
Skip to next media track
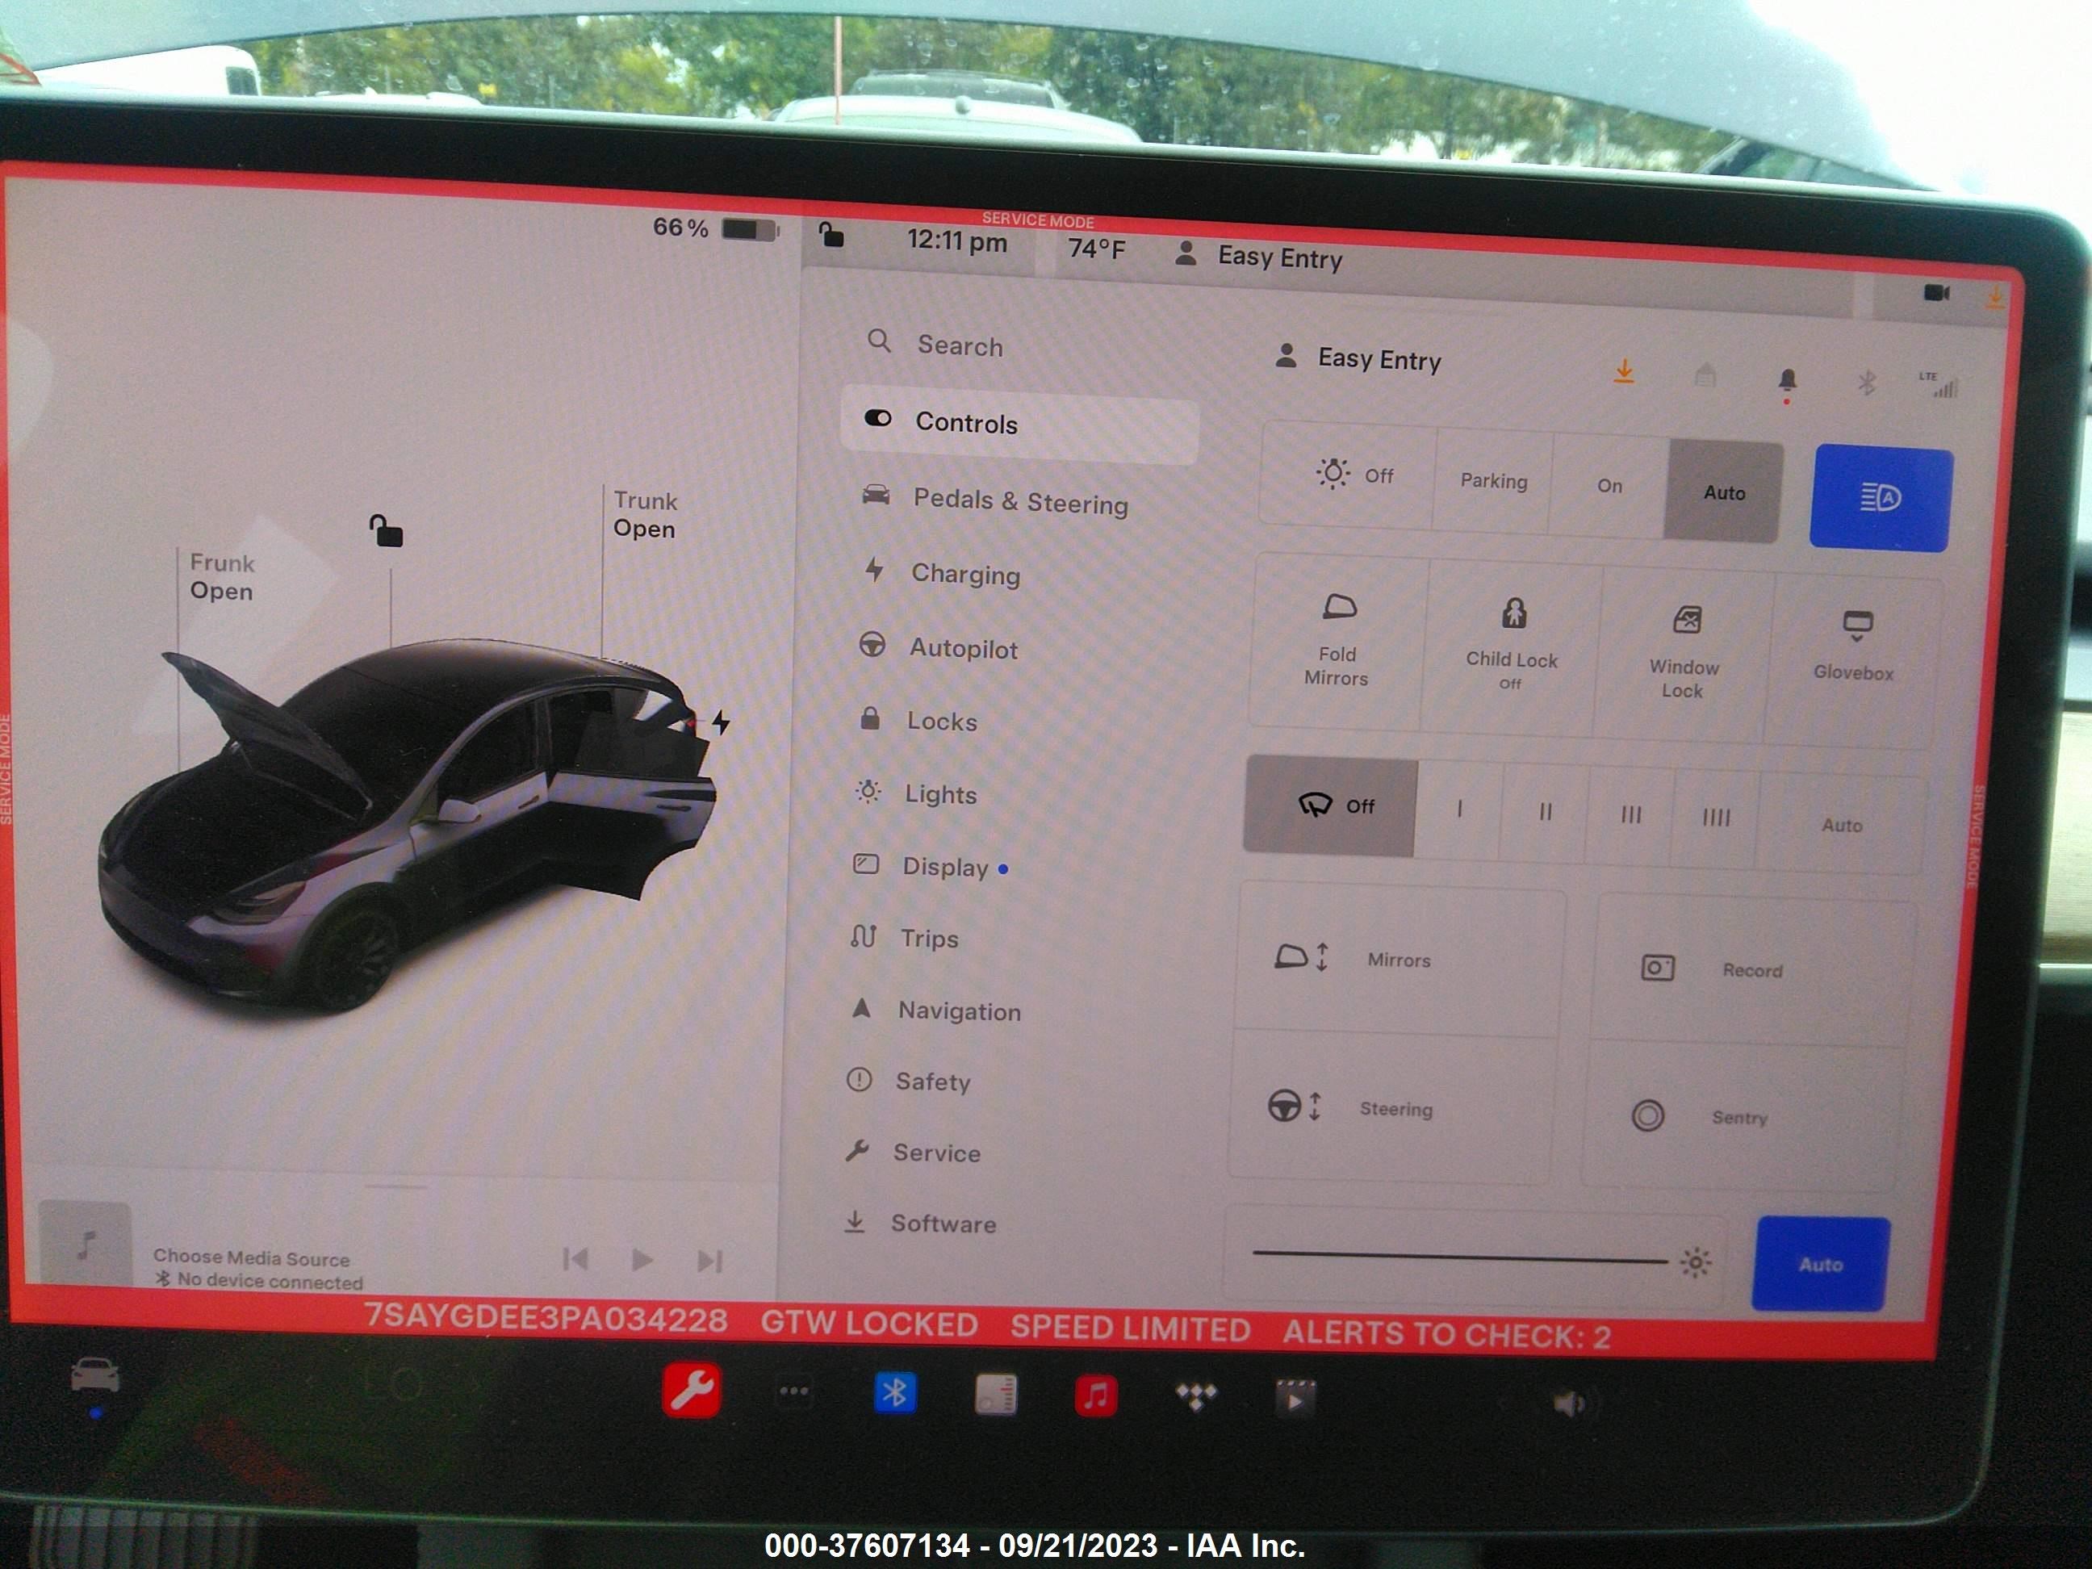pos(709,1261)
